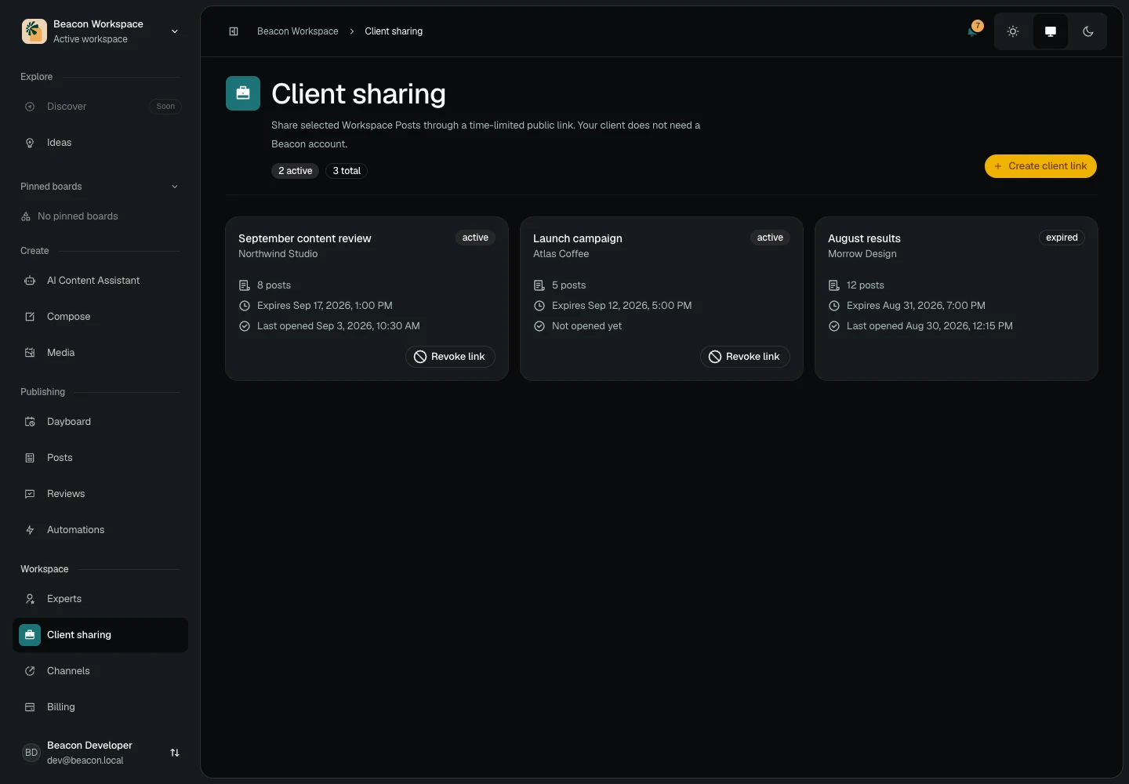The width and height of the screenshot is (1129, 784).
Task: Click the Automations lightning icon
Action: tap(30, 530)
